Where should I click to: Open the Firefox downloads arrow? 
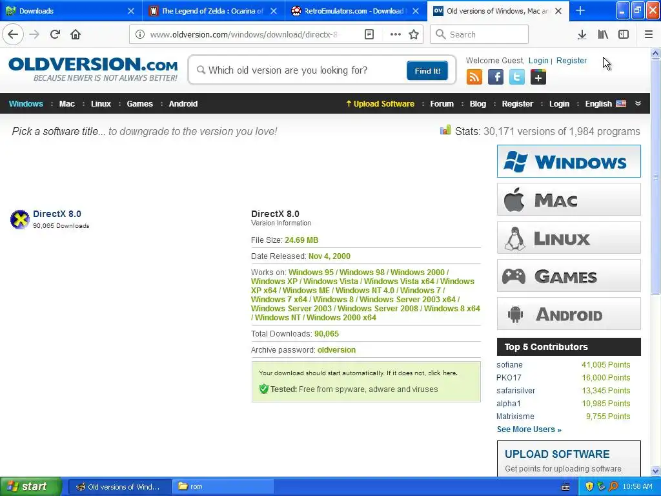point(582,34)
